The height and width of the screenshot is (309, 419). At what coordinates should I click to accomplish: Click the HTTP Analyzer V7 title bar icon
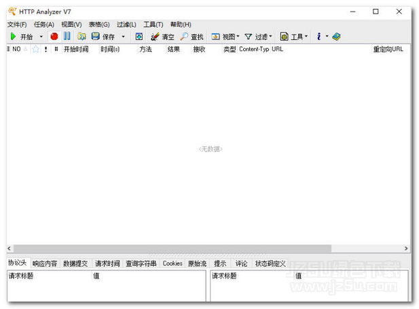coord(12,12)
